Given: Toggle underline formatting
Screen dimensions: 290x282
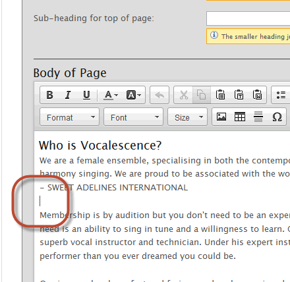Looking at the screenshot, I should (x=86, y=95).
